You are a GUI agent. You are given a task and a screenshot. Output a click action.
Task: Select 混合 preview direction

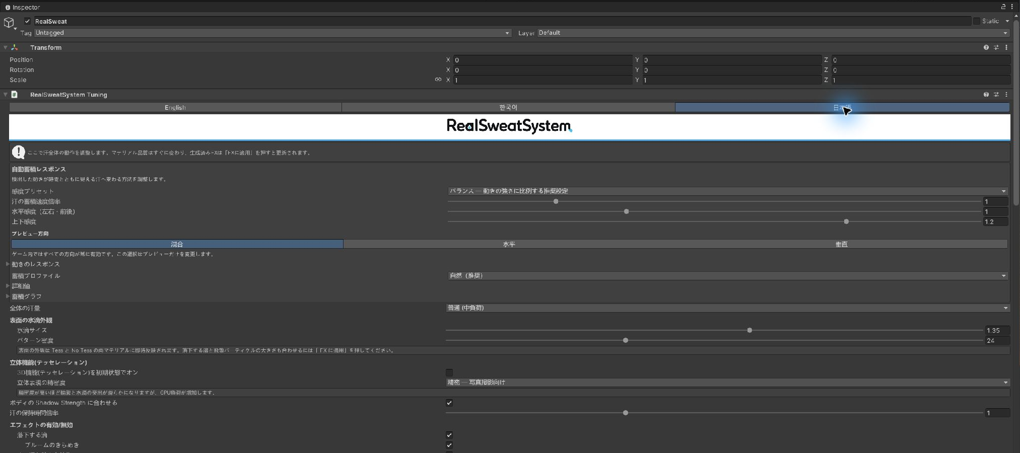coord(177,244)
